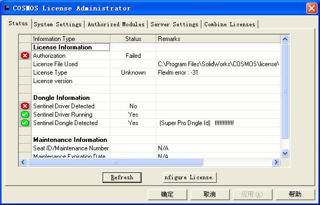The width and height of the screenshot is (320, 205).
Task: Click the C:\Program Files\SolidWorks path cell
Action: [218, 64]
